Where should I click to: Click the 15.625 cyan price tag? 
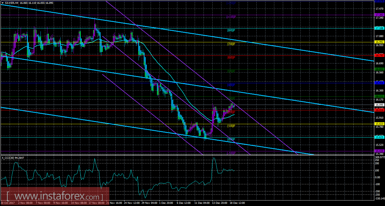pos(379,137)
